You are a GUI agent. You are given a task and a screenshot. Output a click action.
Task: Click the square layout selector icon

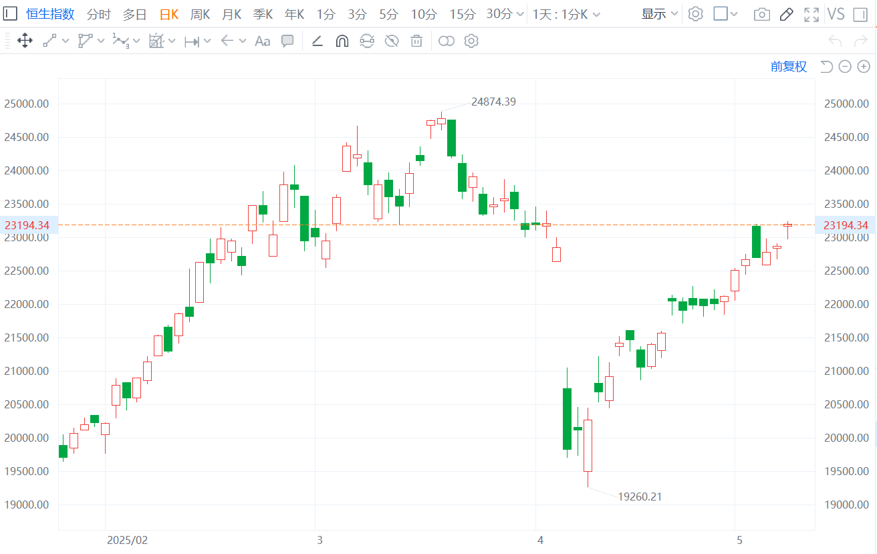click(x=721, y=14)
